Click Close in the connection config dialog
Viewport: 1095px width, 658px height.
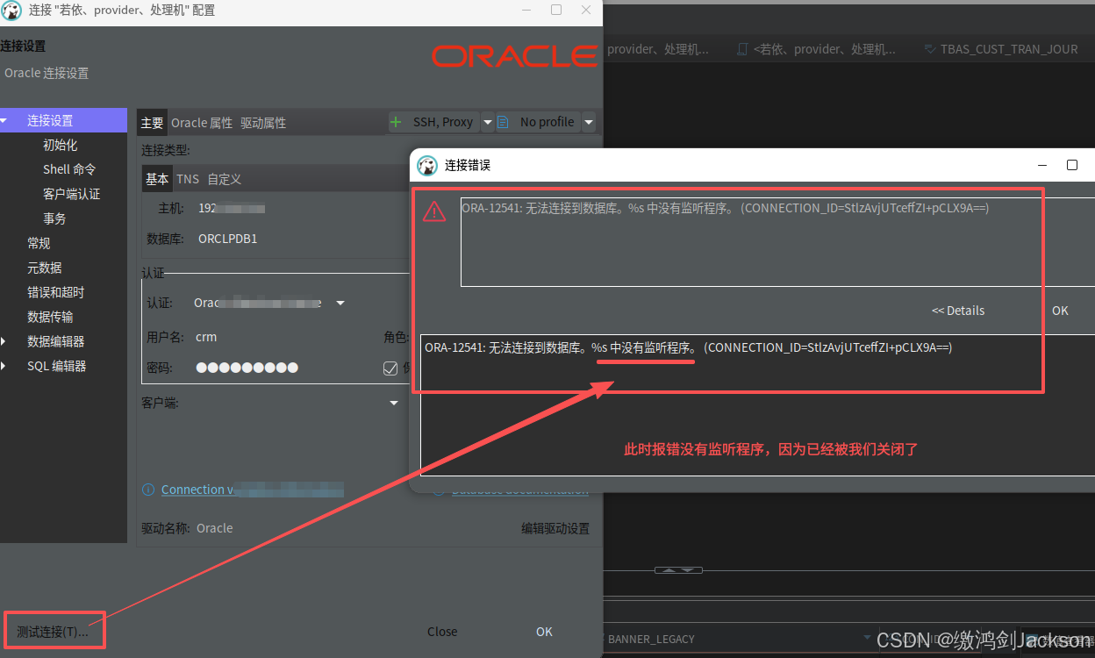pyautogui.click(x=442, y=632)
